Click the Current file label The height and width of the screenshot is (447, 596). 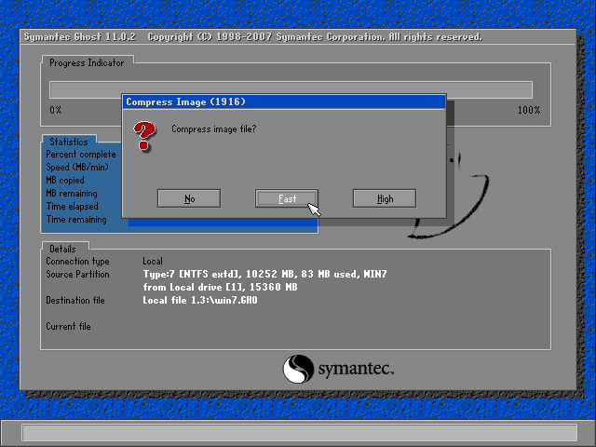[69, 327]
